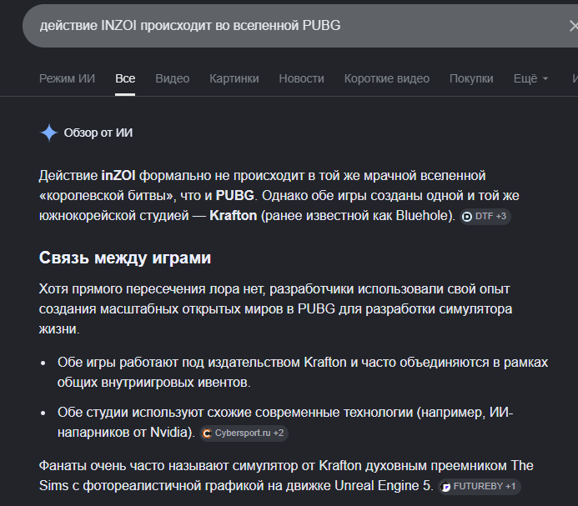The image size is (578, 506).
Task: Open the Cybersport.ru +2 source chip
Action: click(244, 433)
